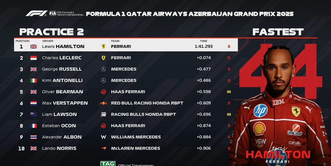The height and width of the screenshot is (166, 331).
Task: Click the Monaco flag next to Leclerc
Action: pyautogui.click(x=34, y=58)
